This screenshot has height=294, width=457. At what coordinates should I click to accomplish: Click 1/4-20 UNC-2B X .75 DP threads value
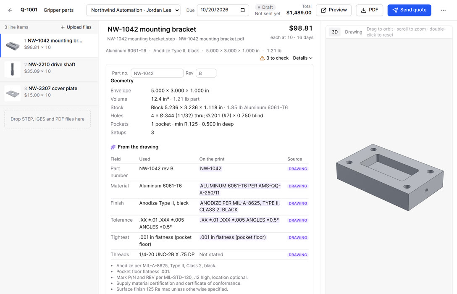[x=167, y=255]
